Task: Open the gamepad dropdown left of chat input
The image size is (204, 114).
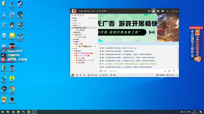Action: [101, 71]
